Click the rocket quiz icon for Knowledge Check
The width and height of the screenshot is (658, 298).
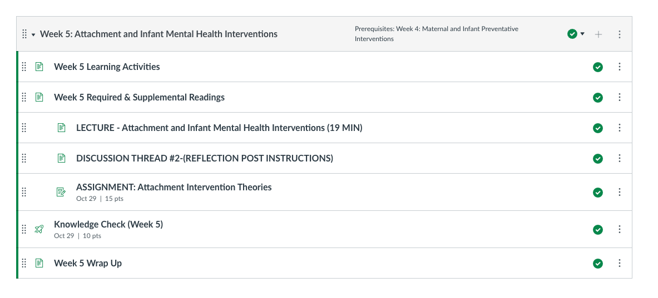click(39, 229)
